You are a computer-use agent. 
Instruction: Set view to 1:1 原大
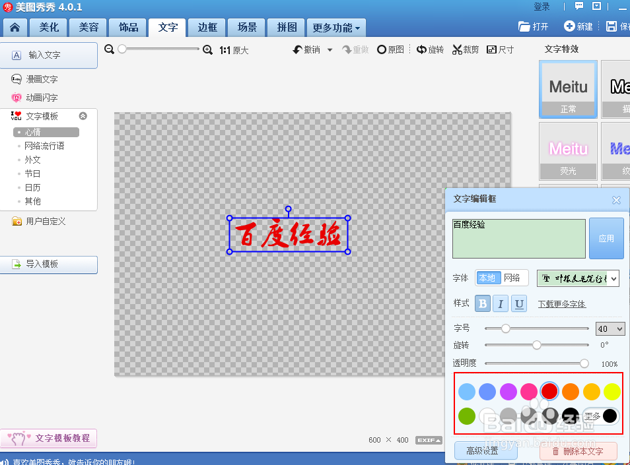coord(234,50)
